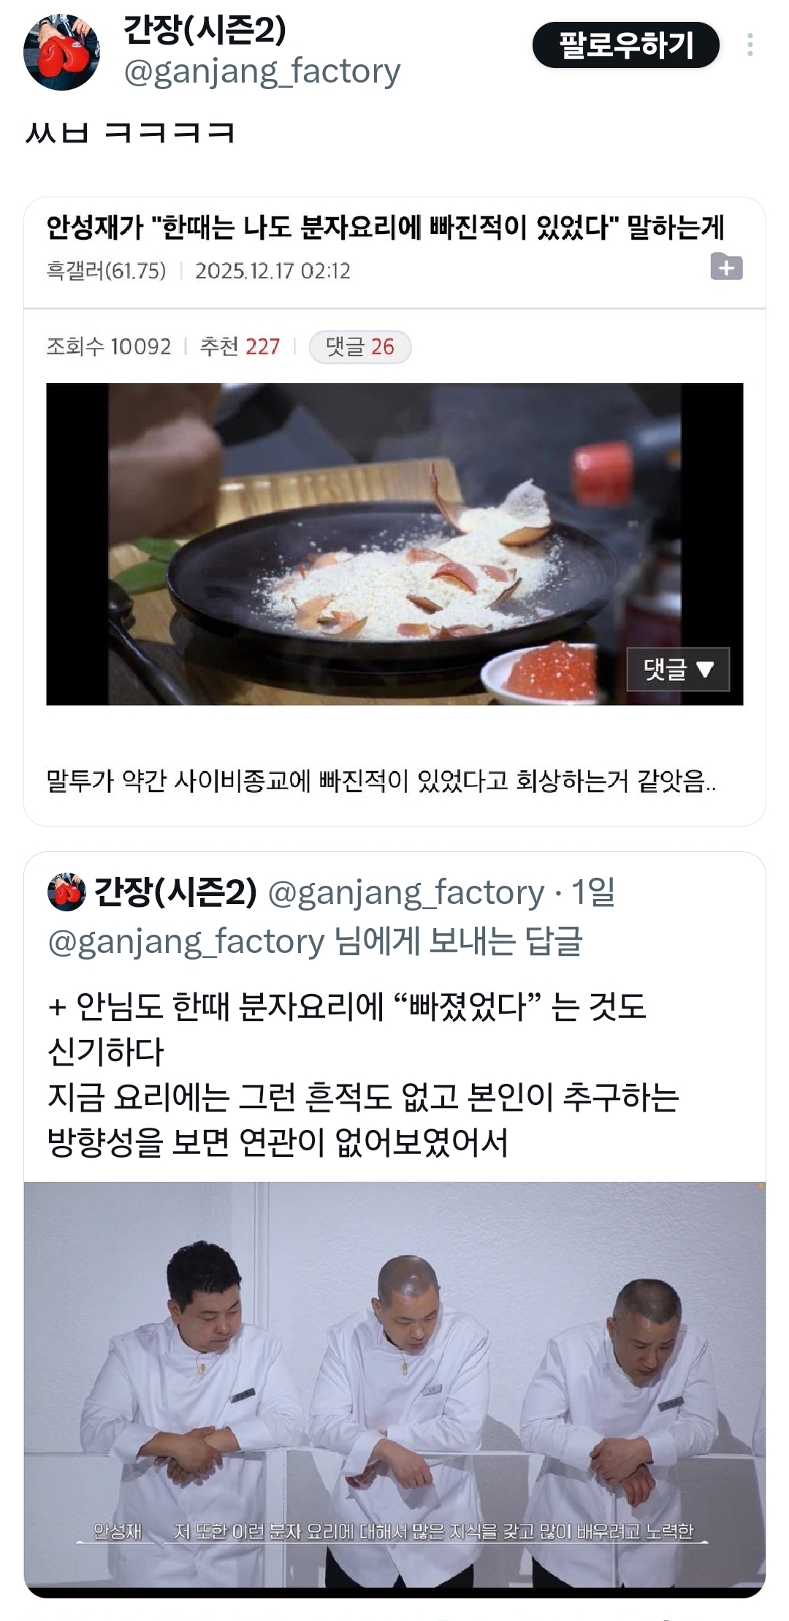This screenshot has width=789, height=1621.
Task: Click the 팔로우하기 follow button
Action: [626, 45]
